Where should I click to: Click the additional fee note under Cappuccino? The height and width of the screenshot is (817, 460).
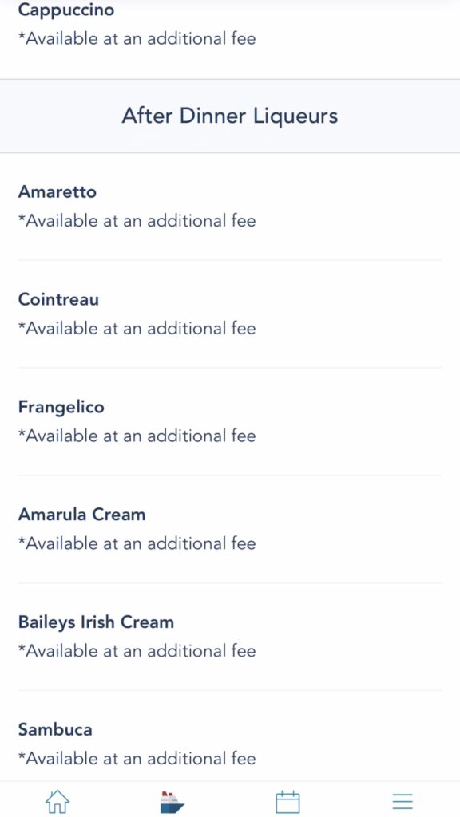(x=137, y=38)
